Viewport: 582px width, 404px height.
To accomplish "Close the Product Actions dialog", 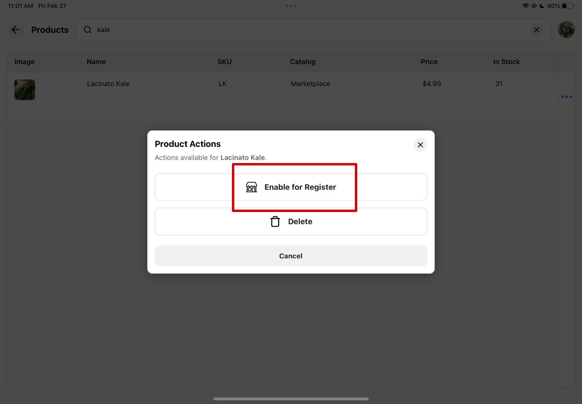I will point(420,145).
